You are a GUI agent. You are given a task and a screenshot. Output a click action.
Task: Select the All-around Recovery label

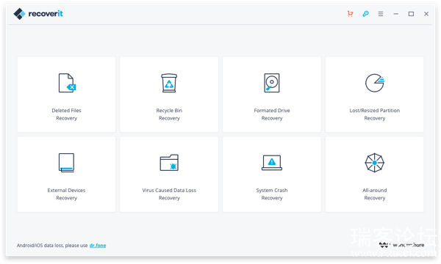(x=375, y=194)
